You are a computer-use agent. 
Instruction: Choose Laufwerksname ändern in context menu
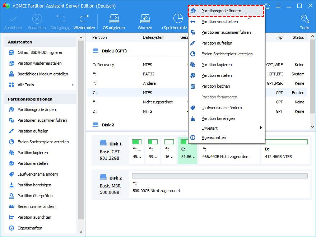(227, 108)
